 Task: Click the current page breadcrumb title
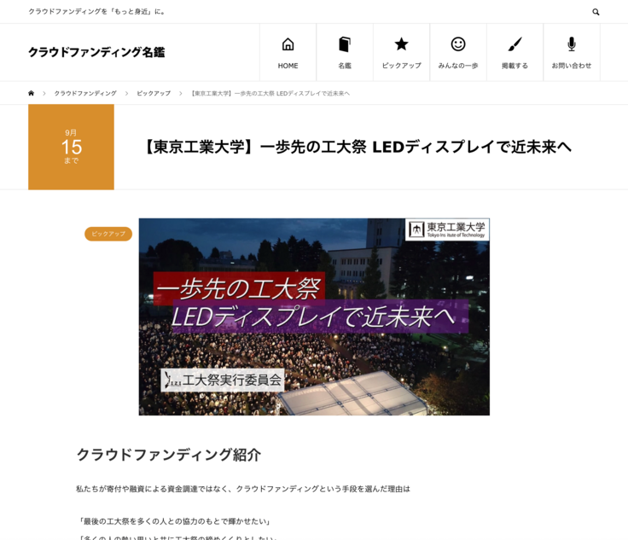click(270, 93)
